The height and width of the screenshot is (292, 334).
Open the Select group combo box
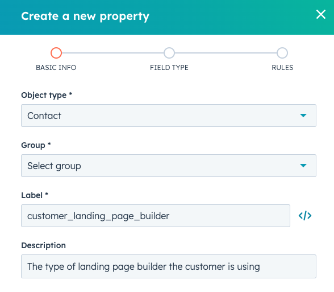(x=169, y=166)
